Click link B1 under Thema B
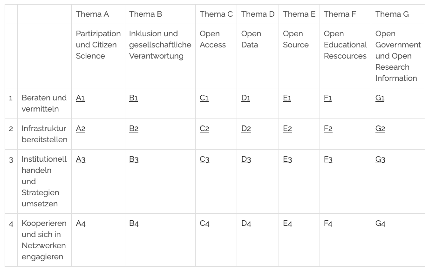 pos(134,98)
